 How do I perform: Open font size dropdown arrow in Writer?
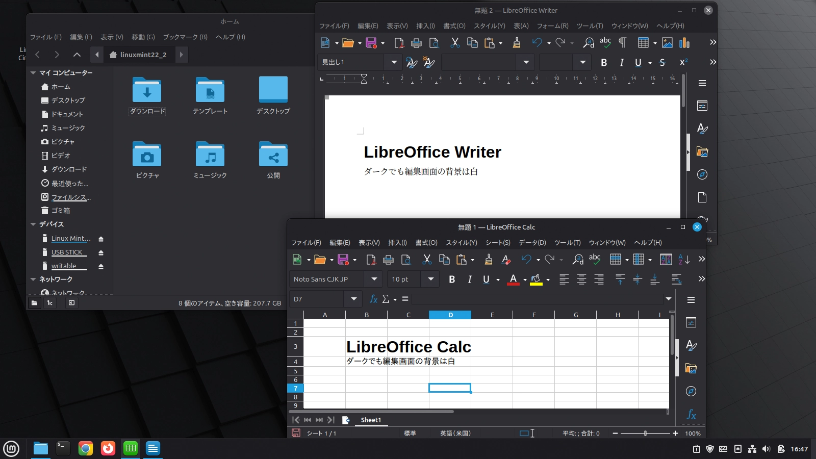click(582, 62)
